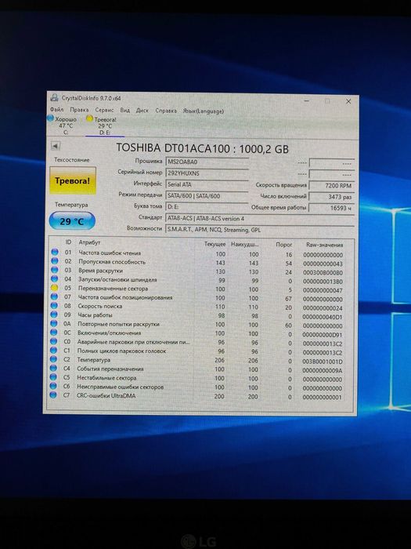The image size is (411, 549).
Task: Click raw value 00000000009A of События переназначения
Action: point(323,370)
